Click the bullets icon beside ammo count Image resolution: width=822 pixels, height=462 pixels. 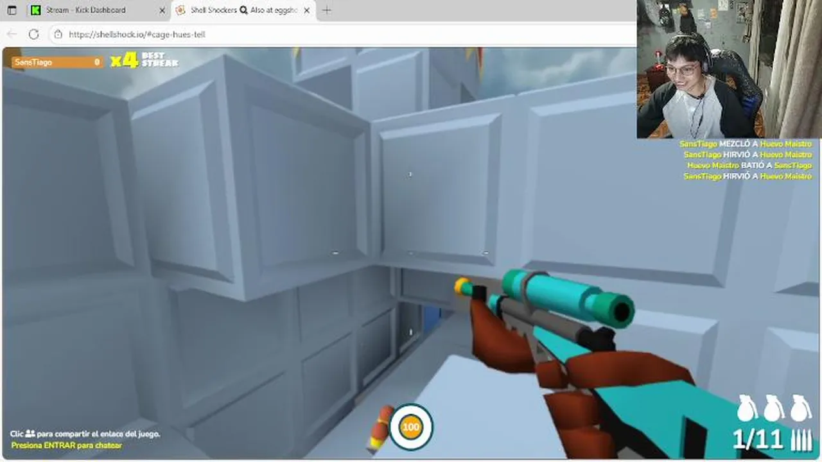801,440
